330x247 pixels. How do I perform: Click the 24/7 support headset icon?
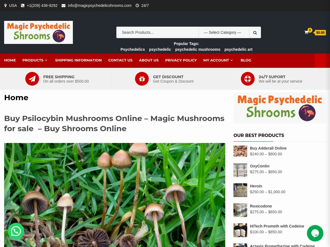pos(248,79)
